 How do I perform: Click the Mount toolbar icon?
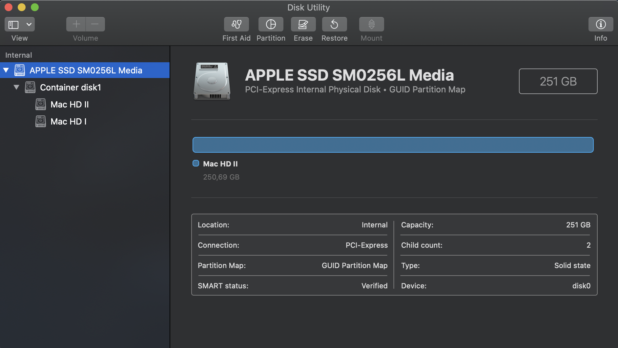click(x=371, y=24)
